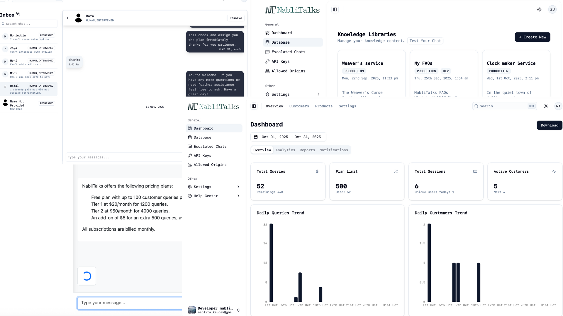Viewport: 563px width, 316px height.
Task: Expand the Help Center submenu
Action: [238, 196]
